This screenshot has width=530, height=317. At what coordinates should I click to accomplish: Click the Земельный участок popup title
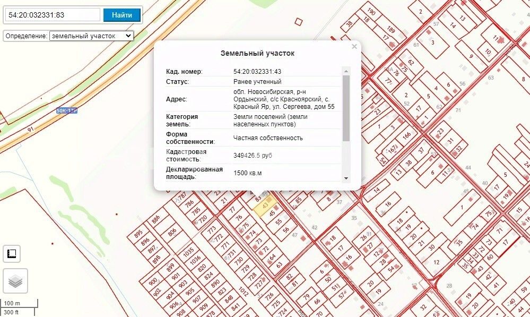pyautogui.click(x=257, y=53)
